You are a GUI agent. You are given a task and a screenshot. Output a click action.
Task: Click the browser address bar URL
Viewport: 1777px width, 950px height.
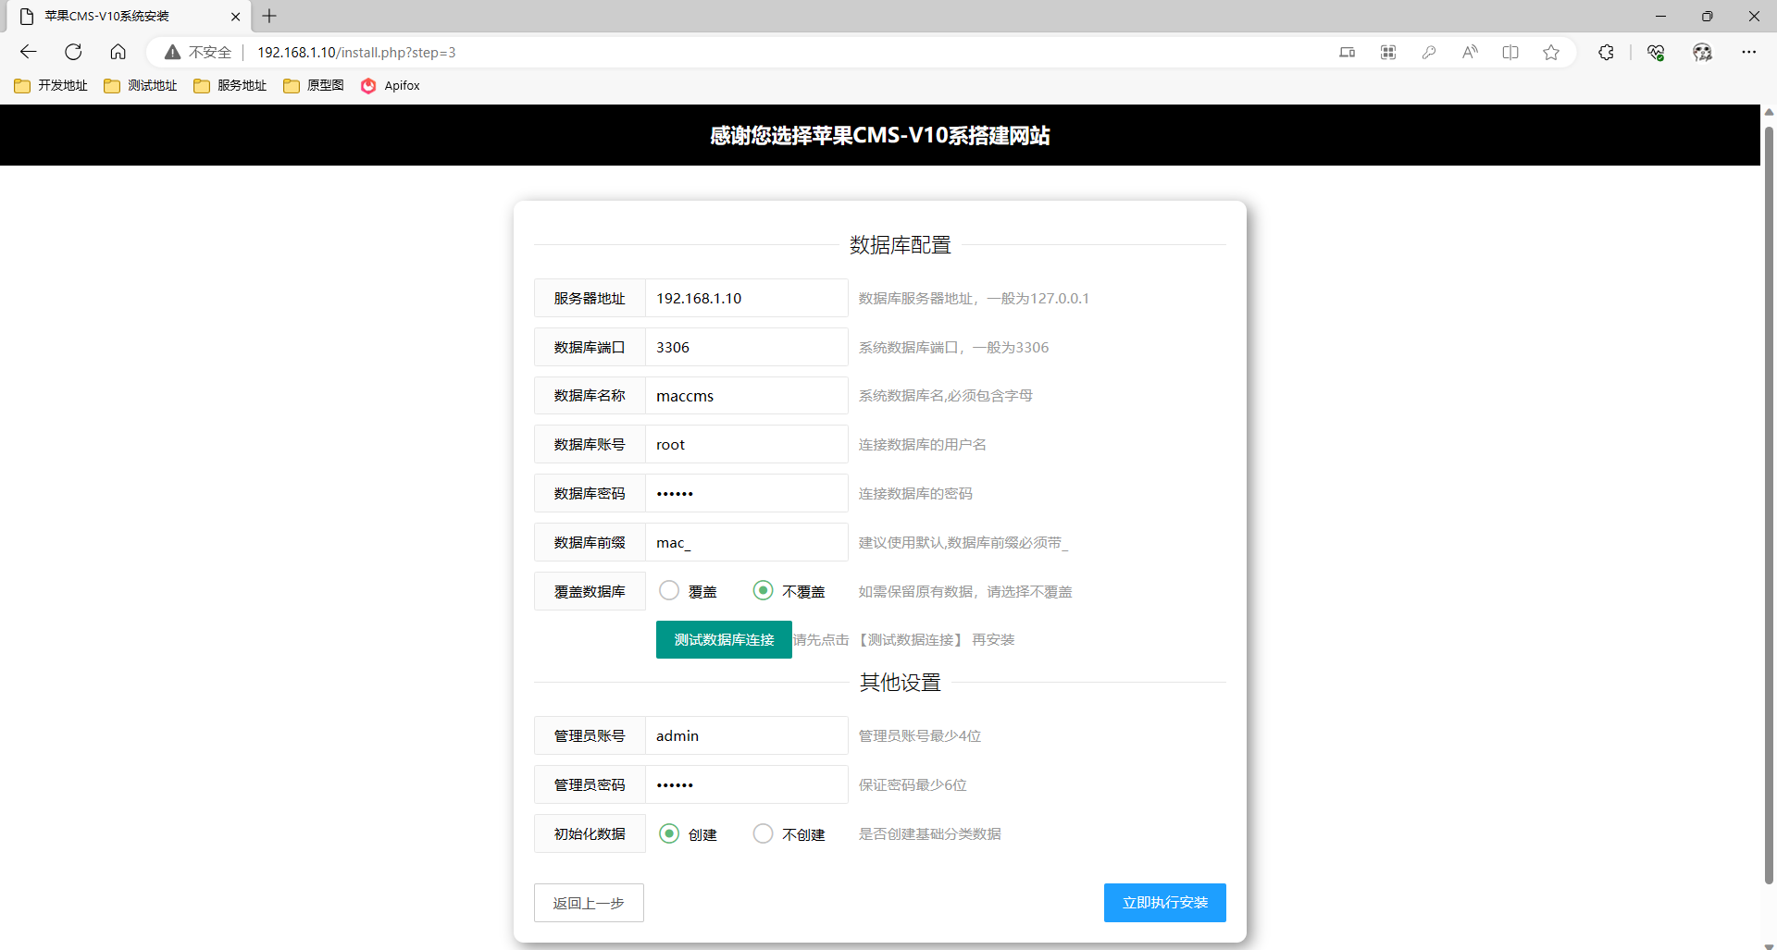(x=356, y=53)
